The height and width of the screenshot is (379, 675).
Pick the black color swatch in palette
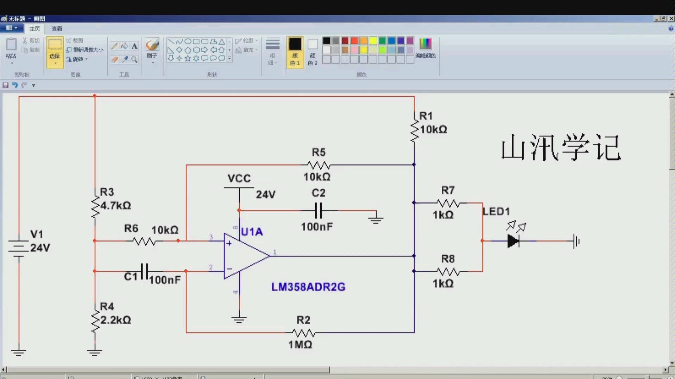[326, 41]
